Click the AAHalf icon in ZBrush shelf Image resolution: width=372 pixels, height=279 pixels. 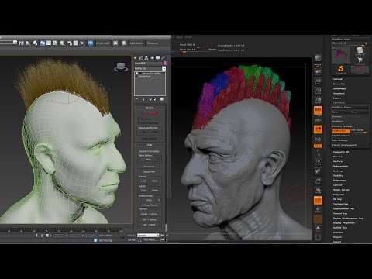(x=318, y=101)
